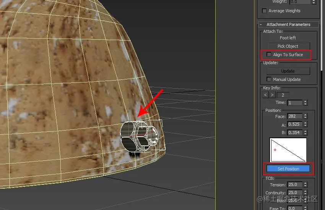Click the Tension value field showing 25.0

[295, 184]
